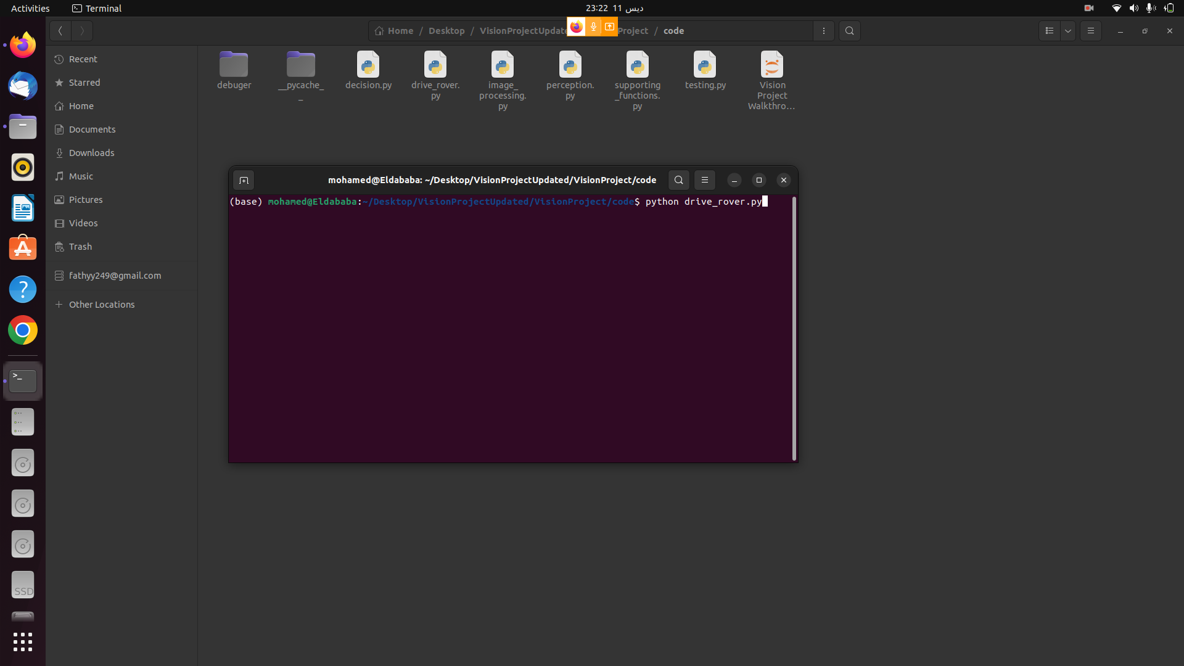Toggle list view in the file manager

1049,30
